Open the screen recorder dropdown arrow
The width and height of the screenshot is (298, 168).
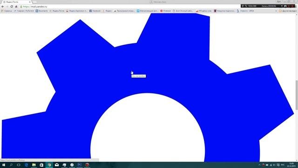(x=282, y=6)
